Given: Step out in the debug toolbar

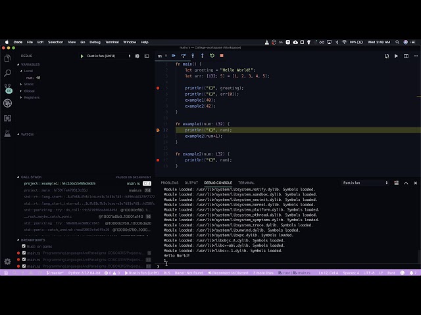Looking at the screenshot, I should 202,56.
